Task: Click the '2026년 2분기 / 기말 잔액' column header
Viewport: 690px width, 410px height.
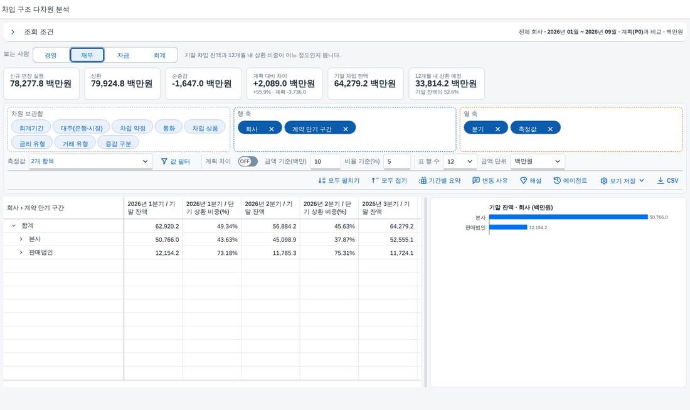Action: [x=270, y=208]
